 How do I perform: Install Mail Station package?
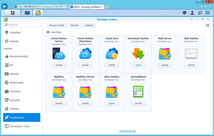pos(191,65)
